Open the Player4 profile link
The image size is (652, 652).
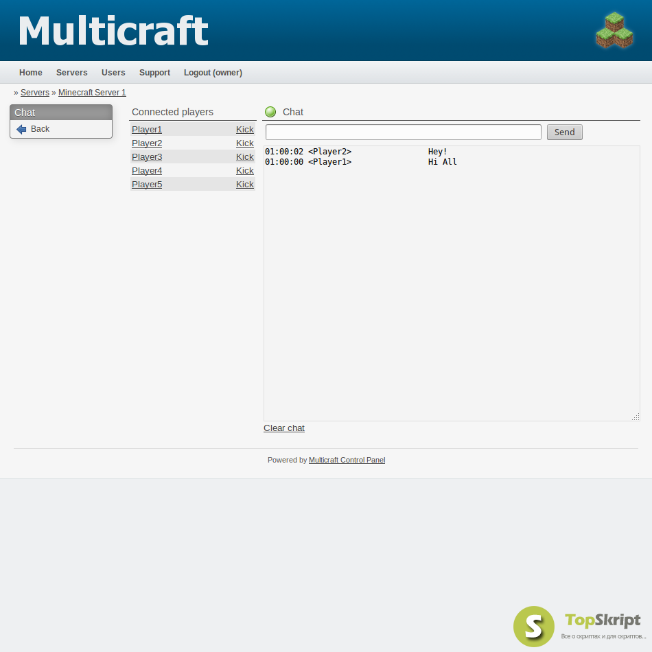point(147,170)
